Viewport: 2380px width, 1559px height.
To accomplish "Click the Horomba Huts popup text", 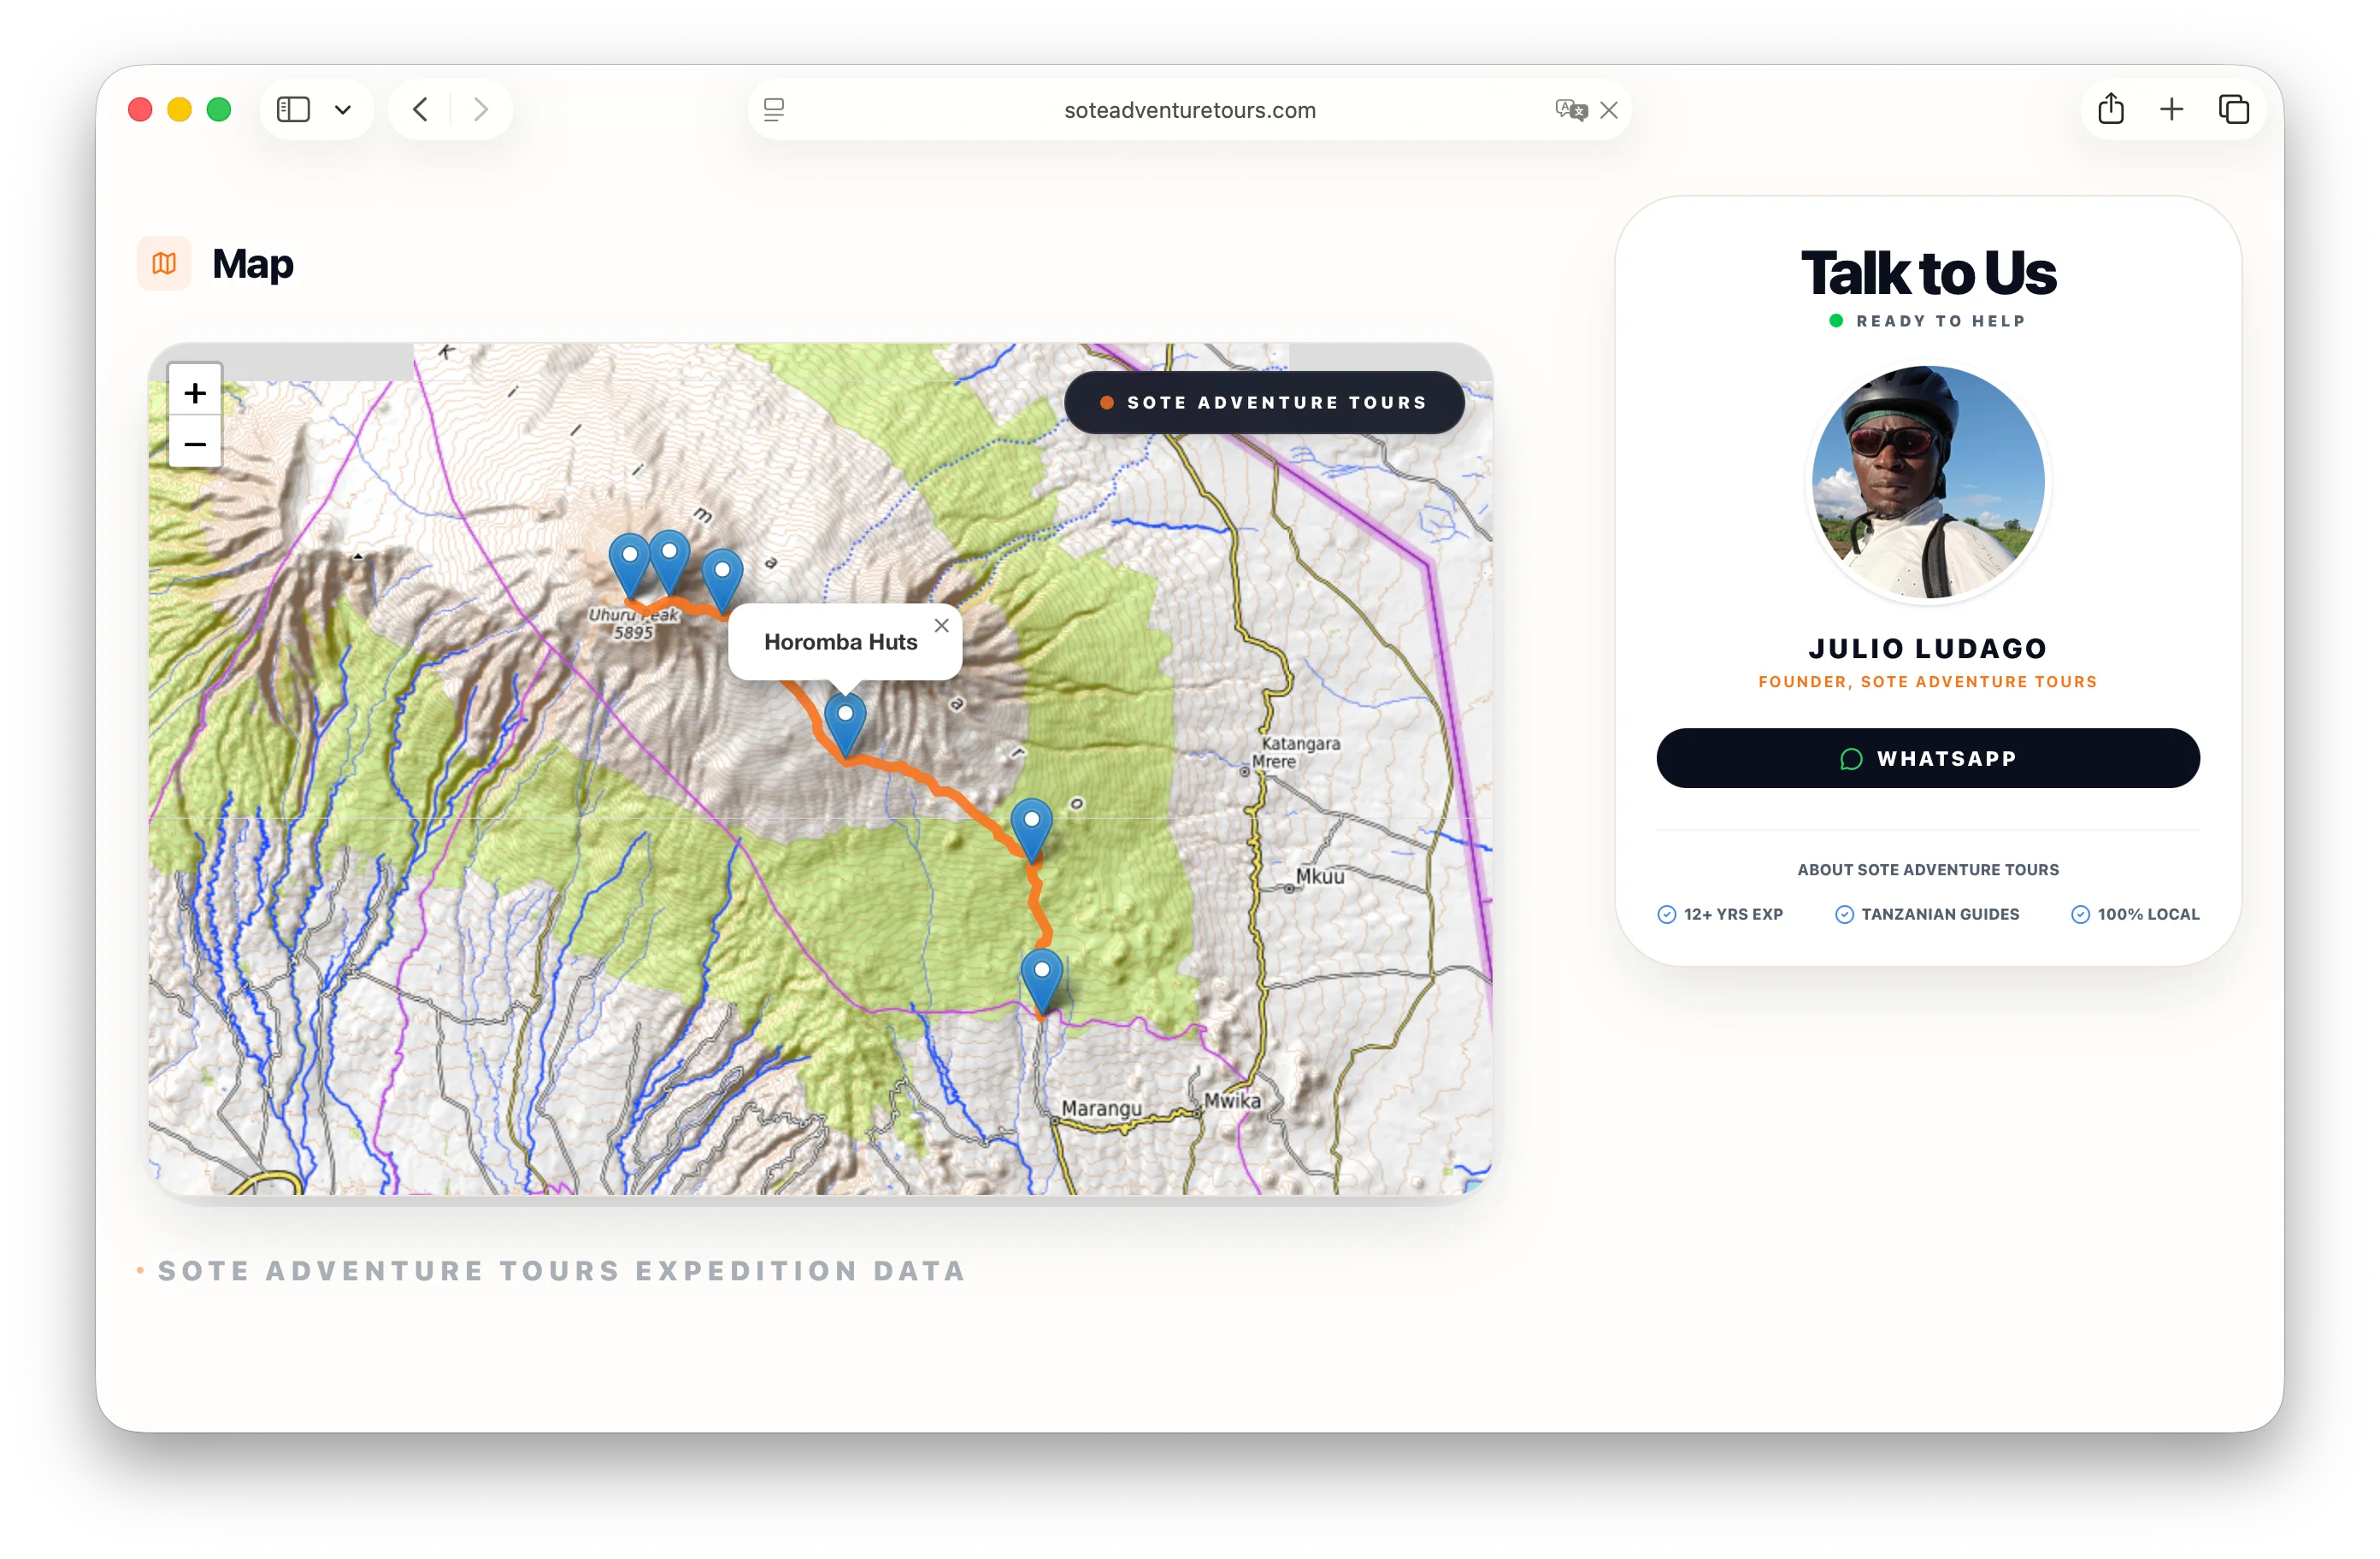I will (840, 642).
